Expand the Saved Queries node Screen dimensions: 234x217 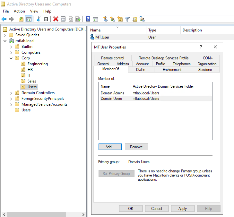pyautogui.click(x=5, y=35)
